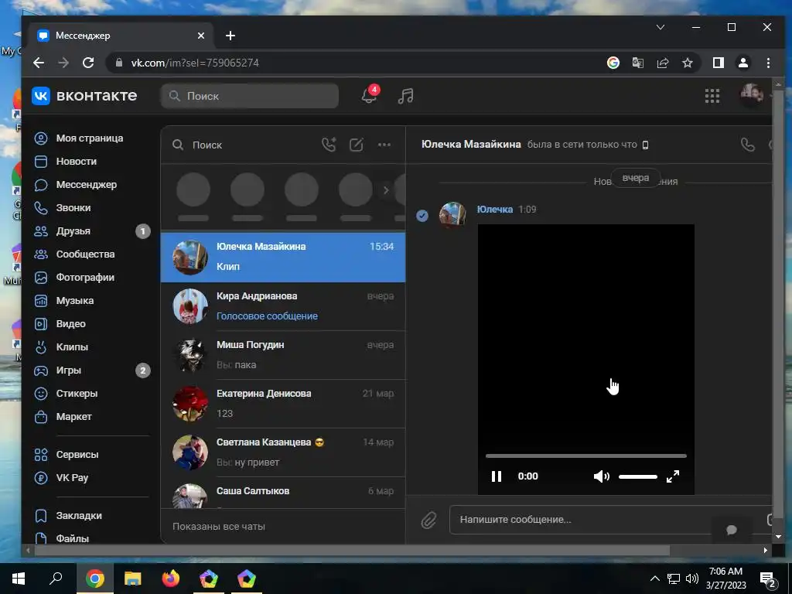The height and width of the screenshot is (594, 792).
Task: Mute the video clip sound
Action: (x=601, y=476)
